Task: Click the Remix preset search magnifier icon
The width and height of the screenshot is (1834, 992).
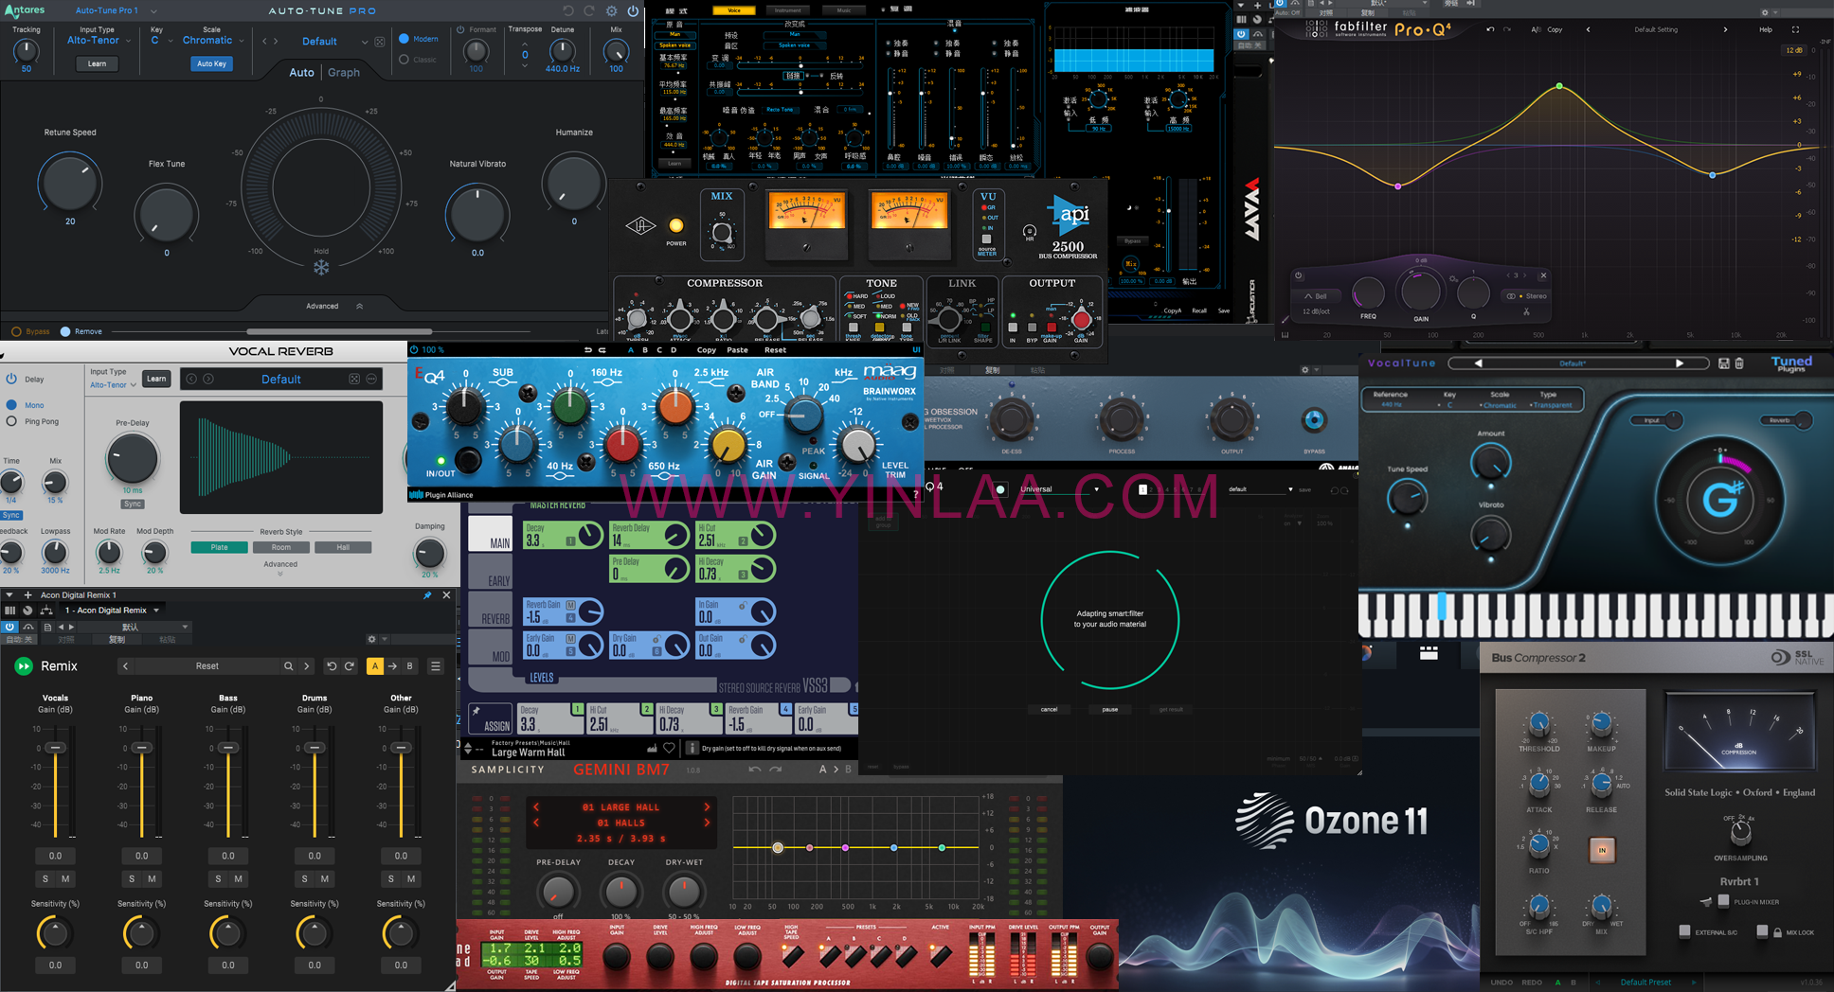Action: coord(288,666)
